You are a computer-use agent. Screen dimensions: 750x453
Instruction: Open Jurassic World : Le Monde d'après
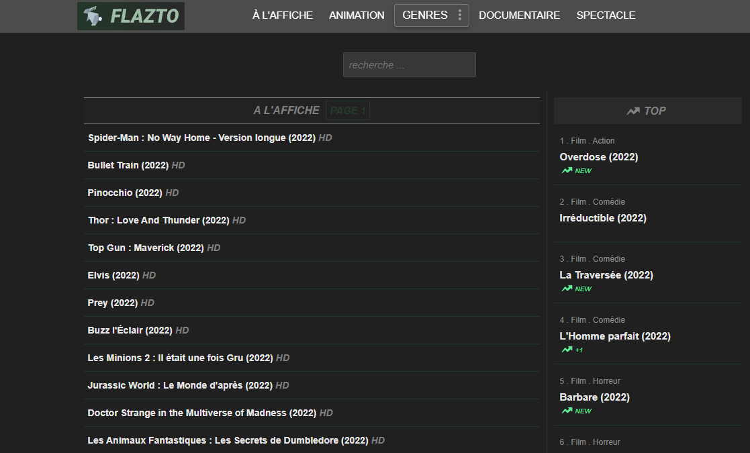180,386
